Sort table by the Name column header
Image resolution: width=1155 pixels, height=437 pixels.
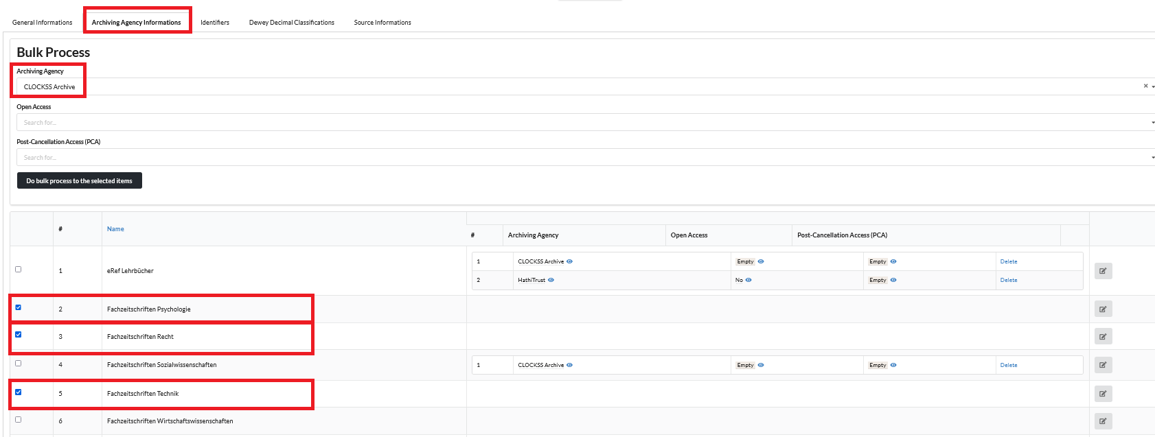(x=115, y=229)
